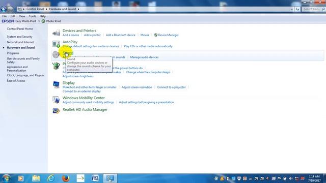Click Adjust screen resolution link
Image resolution: width=326 pixels, height=183 pixels.
pos(137,87)
